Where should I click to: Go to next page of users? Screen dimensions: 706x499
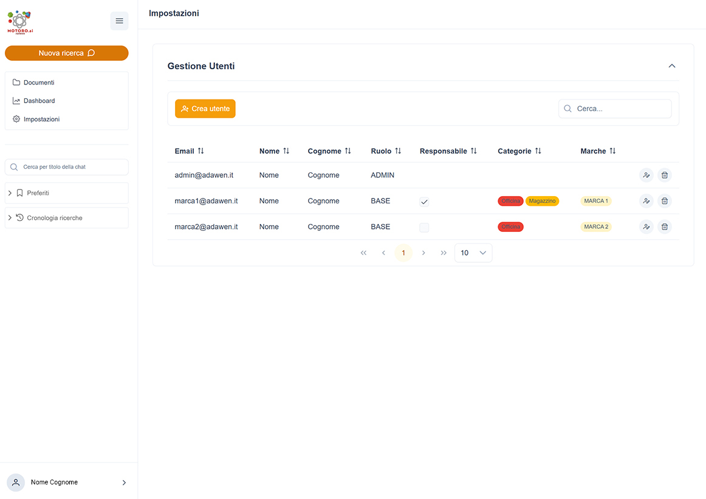point(423,253)
